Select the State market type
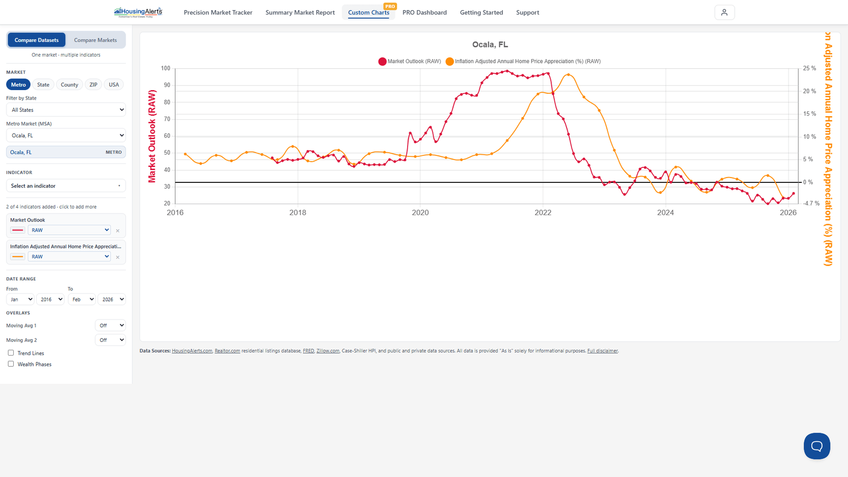The height and width of the screenshot is (477, 848). 43,85
